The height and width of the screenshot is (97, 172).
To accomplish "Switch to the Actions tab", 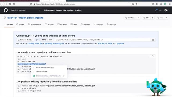I will click(x=49, y=25).
